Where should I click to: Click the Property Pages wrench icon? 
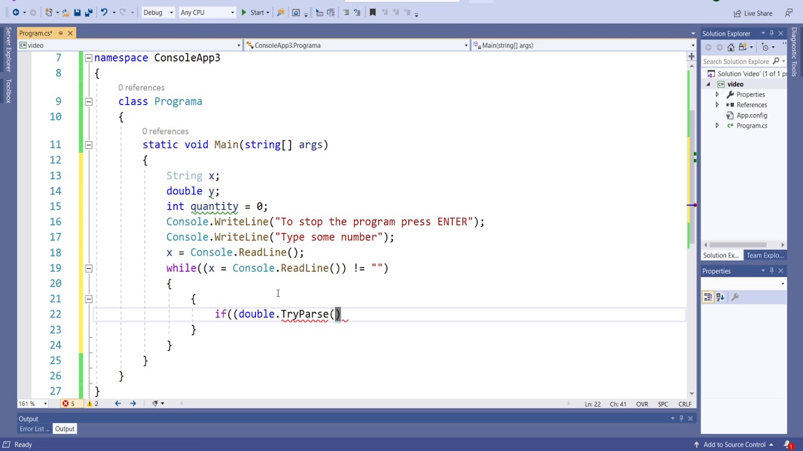click(735, 297)
